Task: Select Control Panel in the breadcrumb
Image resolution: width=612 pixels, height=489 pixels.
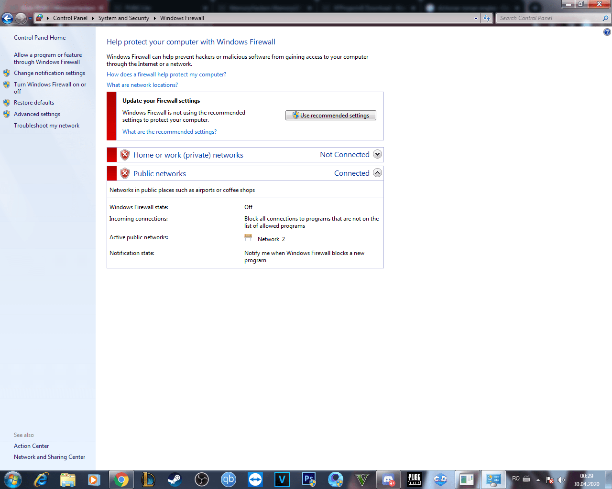Action: [x=70, y=18]
